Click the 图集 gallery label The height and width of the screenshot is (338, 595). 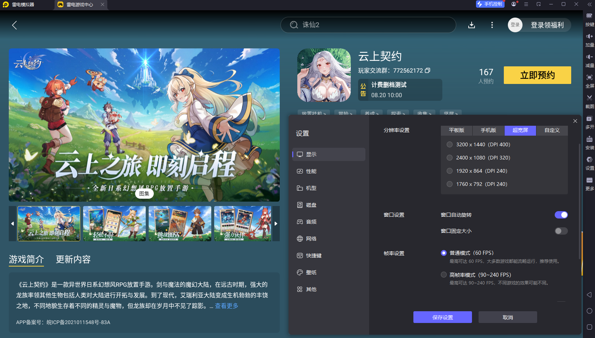(144, 194)
